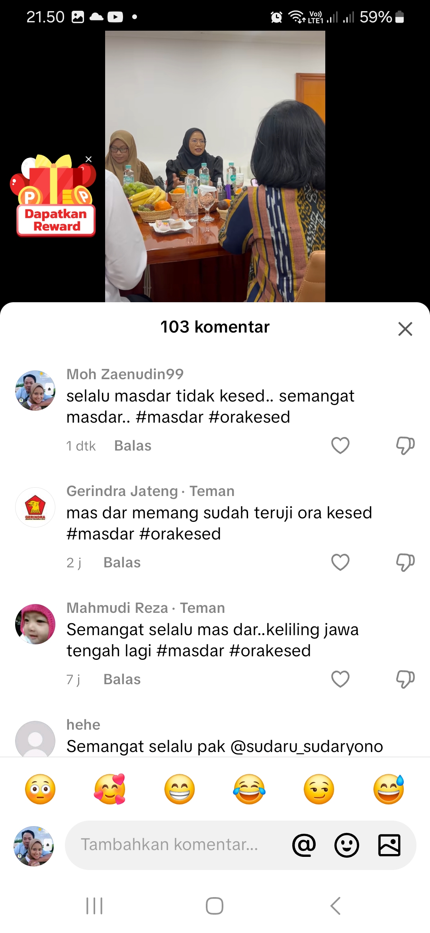Insert the tears of joy emoji

(x=249, y=789)
